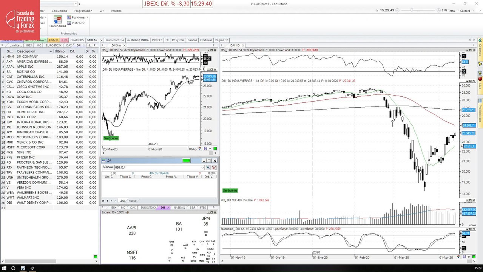Sort table by Descripción column header

pos(34,51)
